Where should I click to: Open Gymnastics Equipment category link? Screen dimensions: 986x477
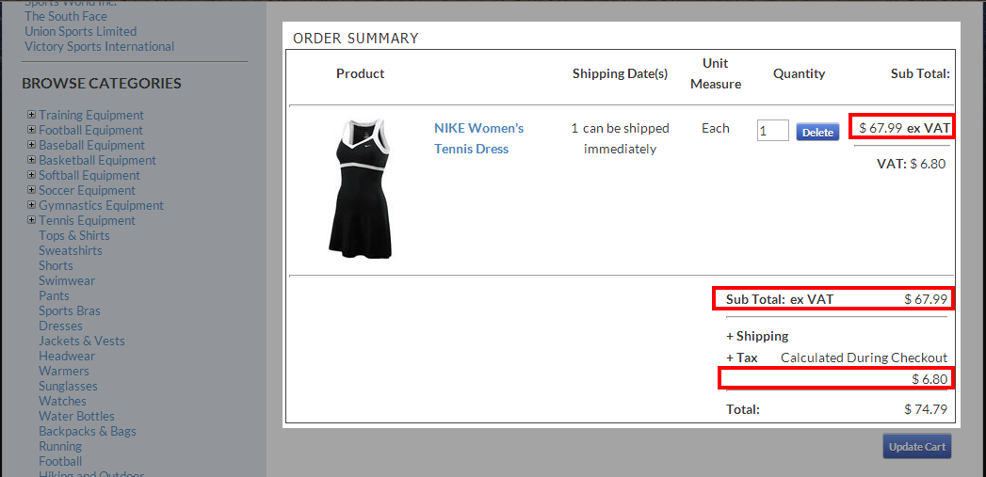point(102,205)
